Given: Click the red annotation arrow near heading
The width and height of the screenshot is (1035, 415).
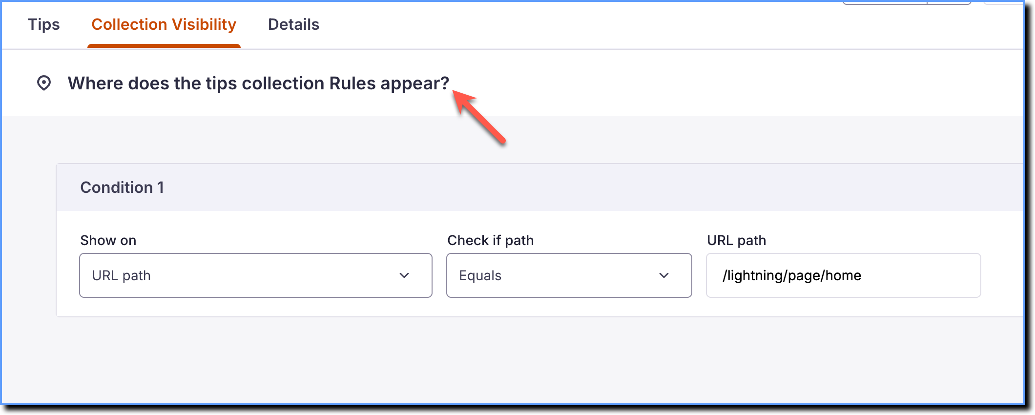Looking at the screenshot, I should tap(479, 117).
